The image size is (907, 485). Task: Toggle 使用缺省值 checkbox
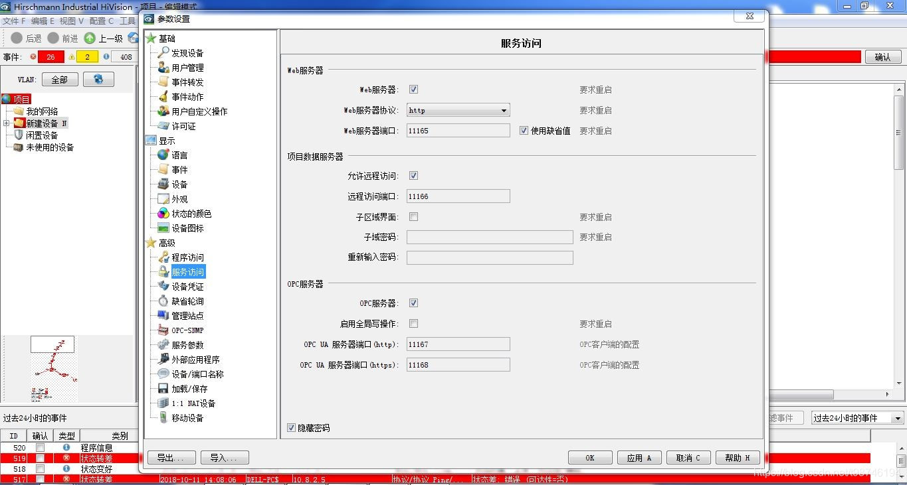[524, 131]
